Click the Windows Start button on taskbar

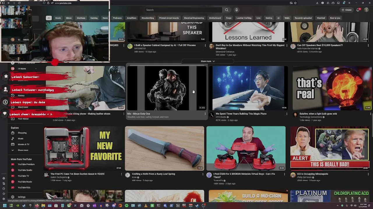(5, 206)
